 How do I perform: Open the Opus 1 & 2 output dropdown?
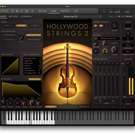point(128,101)
